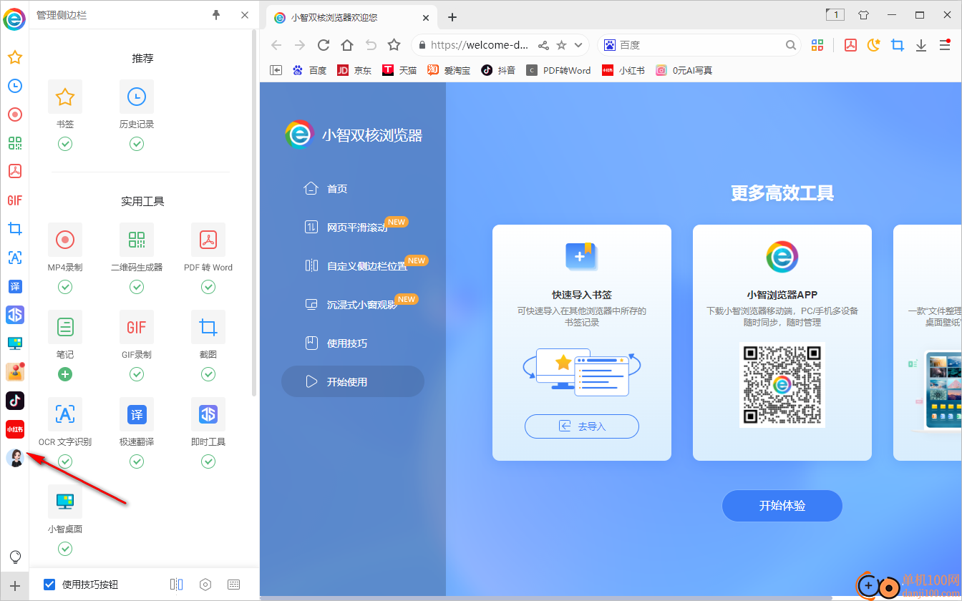Open history clock icon in sidebar strip
The image size is (962, 601).
(x=14, y=86)
